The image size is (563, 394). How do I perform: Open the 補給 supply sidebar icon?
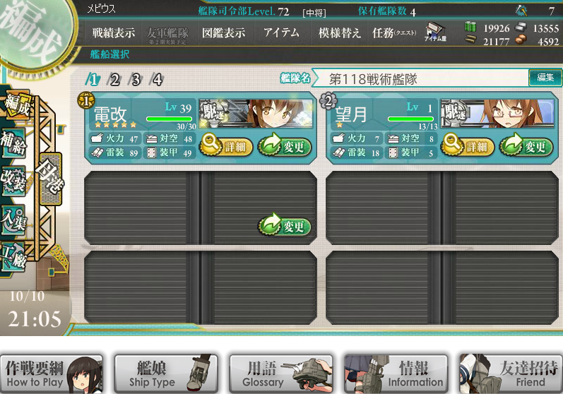pyautogui.click(x=13, y=143)
